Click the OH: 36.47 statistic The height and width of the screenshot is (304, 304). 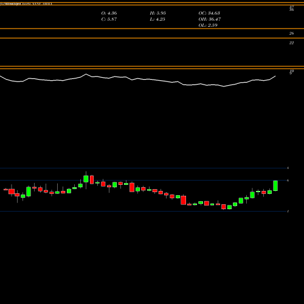click(210, 19)
